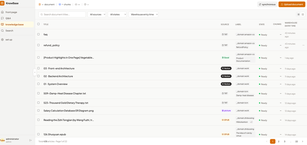Open the faq document title
The width and height of the screenshot is (307, 145).
45,34
